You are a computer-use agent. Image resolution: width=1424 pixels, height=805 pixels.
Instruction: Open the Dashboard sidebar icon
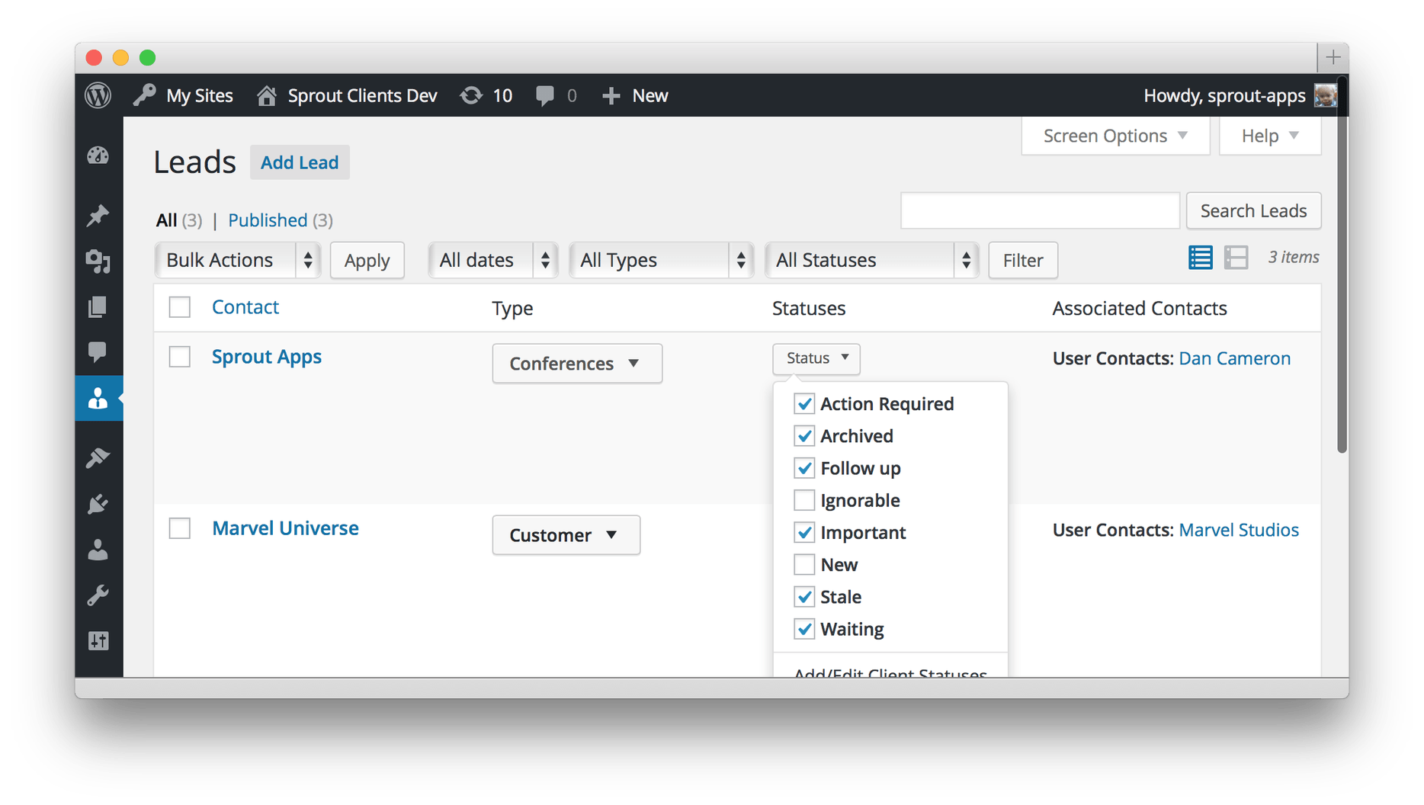tap(98, 156)
